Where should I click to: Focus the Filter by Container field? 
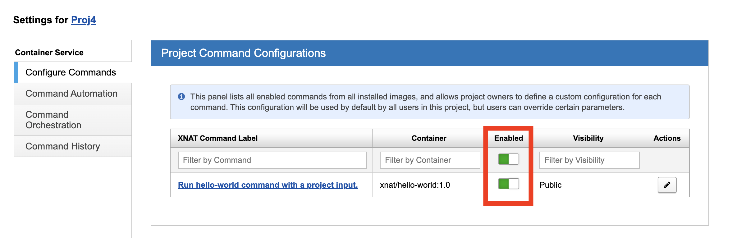click(x=430, y=160)
